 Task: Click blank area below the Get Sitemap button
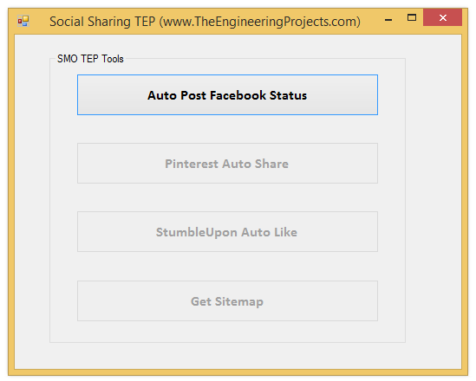(x=227, y=332)
